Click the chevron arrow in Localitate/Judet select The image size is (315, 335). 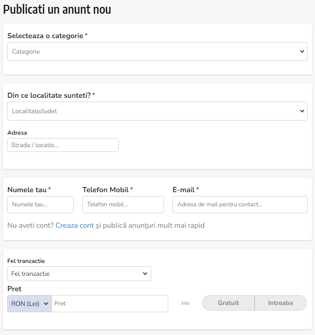[302, 111]
